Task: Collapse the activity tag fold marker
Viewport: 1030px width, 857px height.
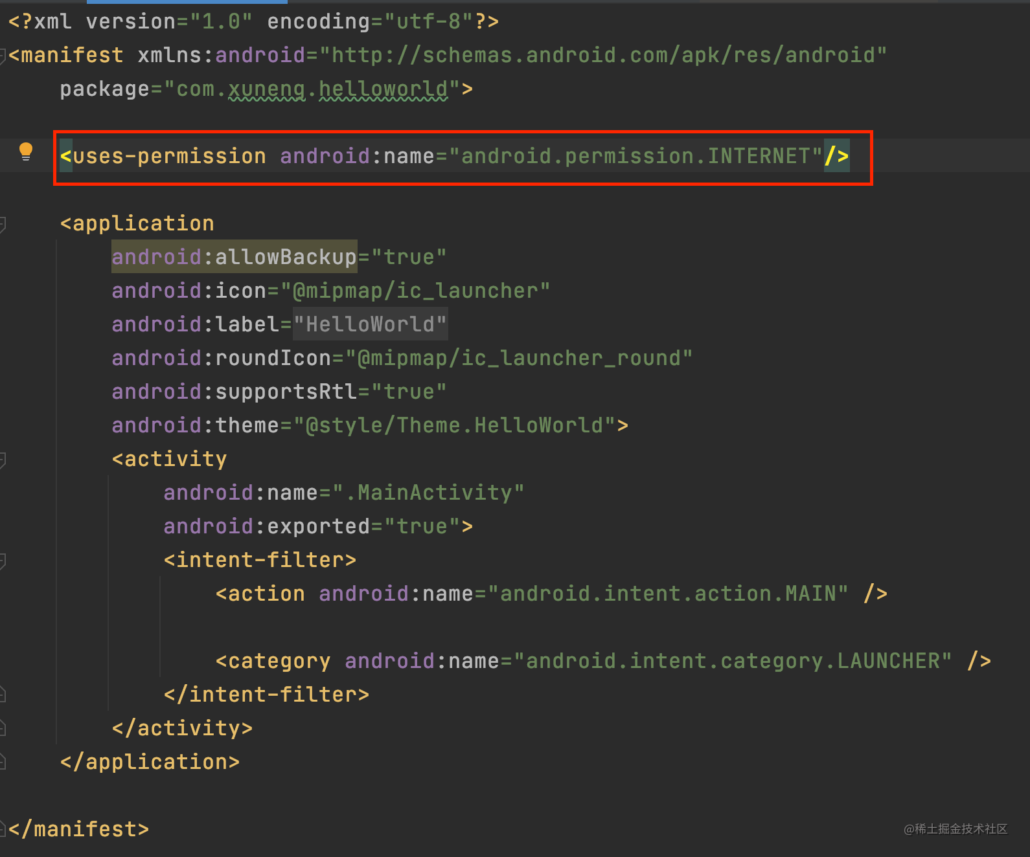Action: [3, 460]
